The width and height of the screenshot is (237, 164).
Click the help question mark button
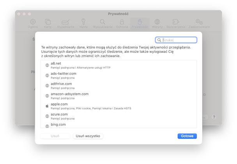[x=214, y=117]
